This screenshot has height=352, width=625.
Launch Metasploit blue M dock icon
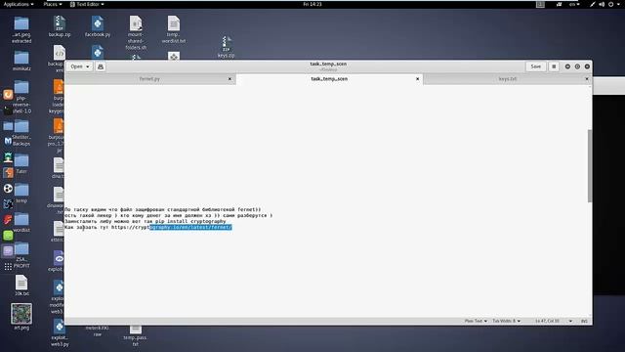point(8,141)
